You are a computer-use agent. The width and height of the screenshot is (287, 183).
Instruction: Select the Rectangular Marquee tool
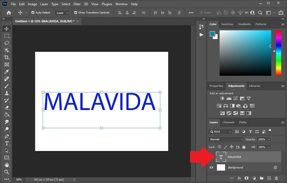tap(7, 36)
